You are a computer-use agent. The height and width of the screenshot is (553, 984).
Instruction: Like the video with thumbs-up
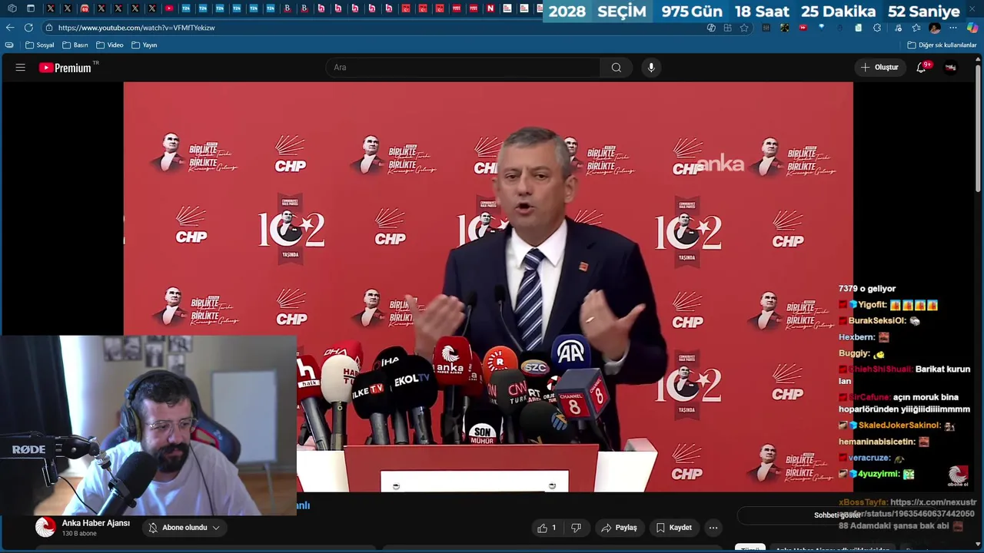[x=546, y=528]
